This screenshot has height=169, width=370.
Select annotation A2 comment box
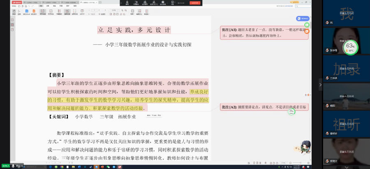point(264,107)
